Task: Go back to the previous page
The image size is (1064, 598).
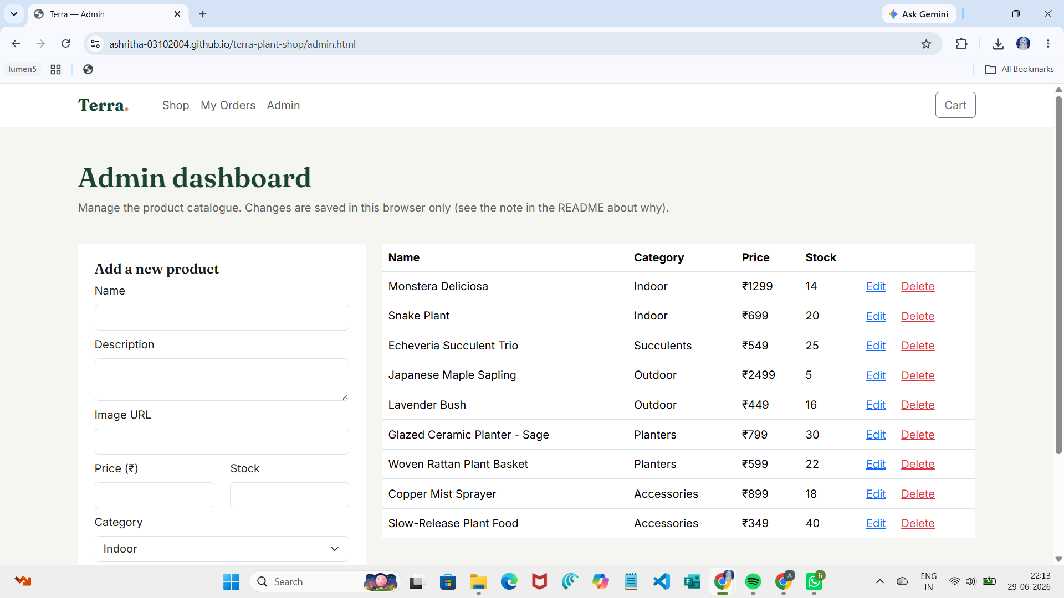Action: tap(16, 44)
